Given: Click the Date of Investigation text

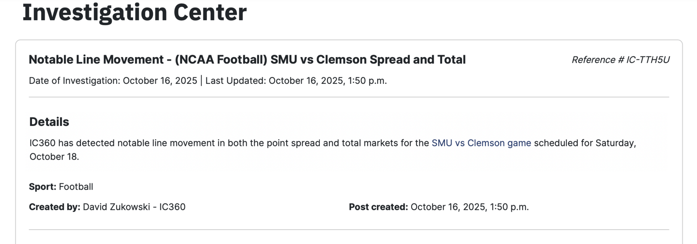Looking at the screenshot, I should pos(113,81).
